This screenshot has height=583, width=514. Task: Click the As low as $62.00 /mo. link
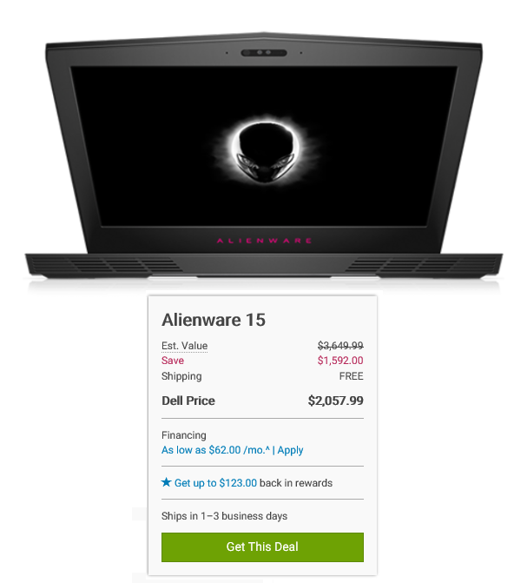(215, 450)
